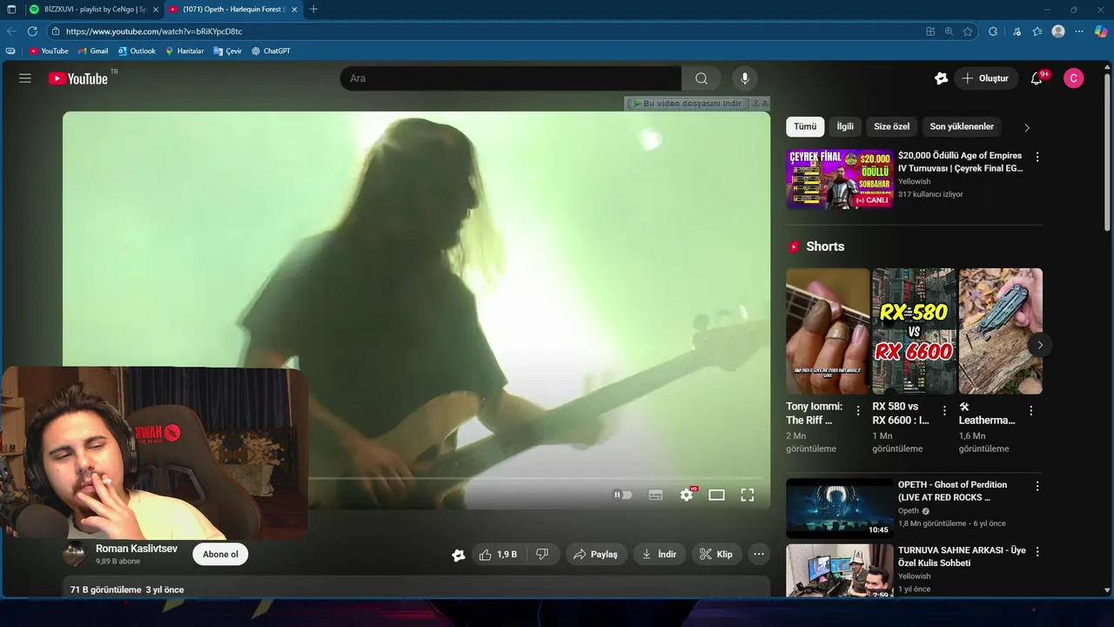Click the video progress bar

tap(535, 478)
